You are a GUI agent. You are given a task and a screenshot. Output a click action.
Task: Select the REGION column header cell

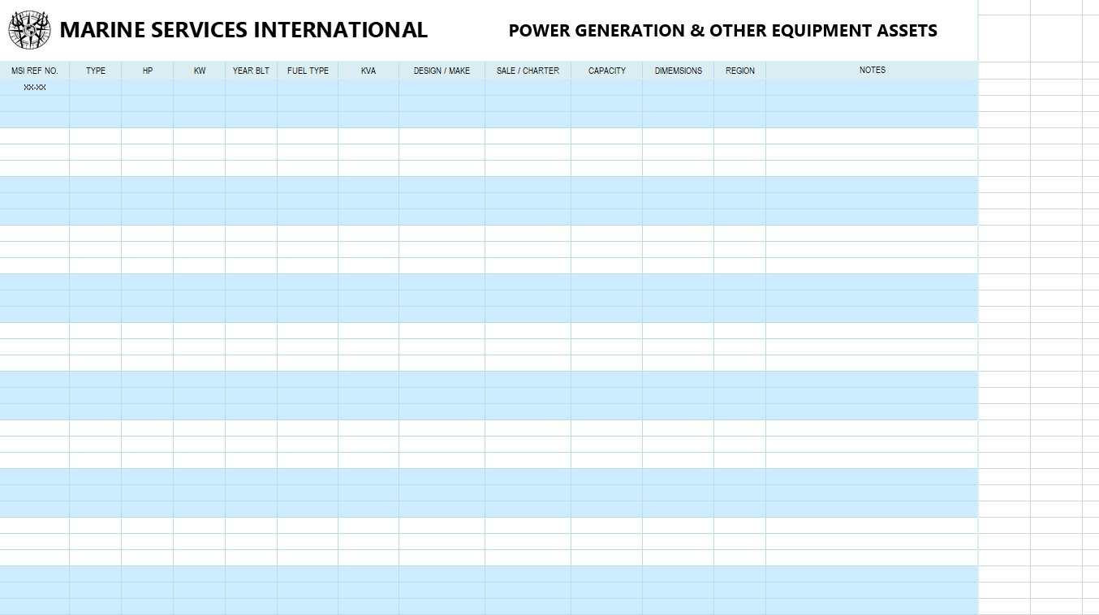coord(740,71)
